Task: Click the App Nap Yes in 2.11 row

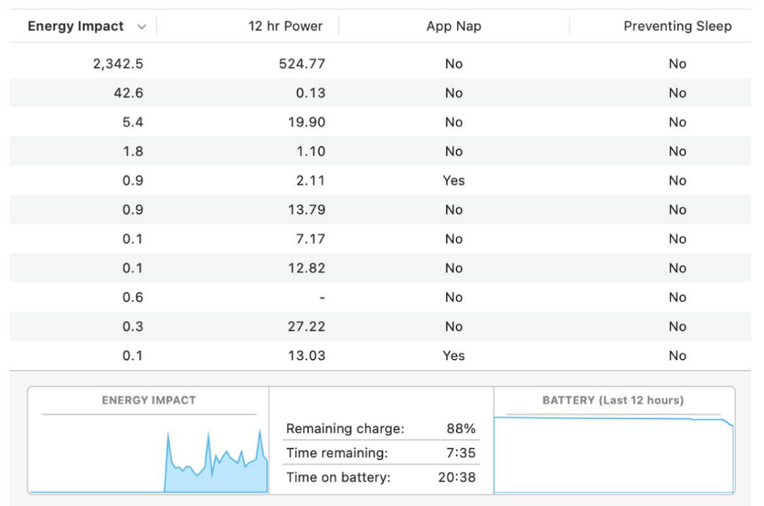Action: pos(453,180)
